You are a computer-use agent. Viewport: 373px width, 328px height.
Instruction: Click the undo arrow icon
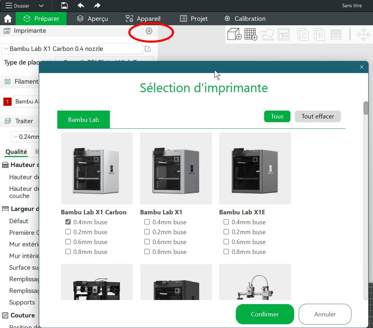[x=81, y=5]
